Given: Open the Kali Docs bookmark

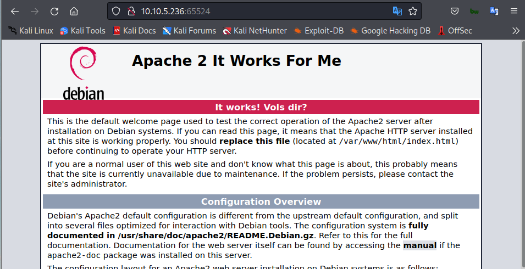Looking at the screenshot, I should 134,31.
